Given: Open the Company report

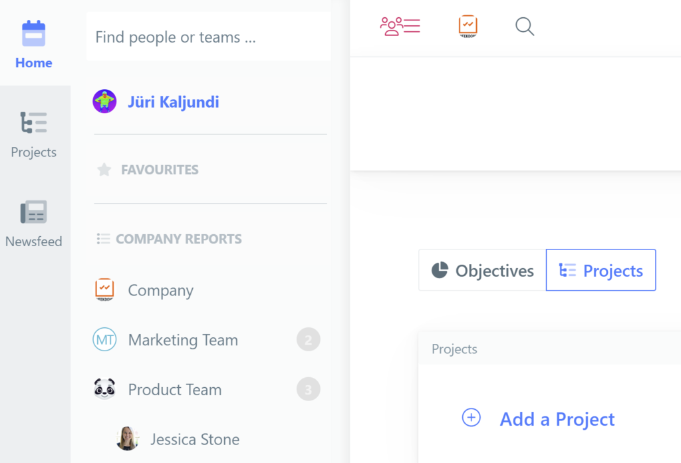Looking at the screenshot, I should (161, 290).
